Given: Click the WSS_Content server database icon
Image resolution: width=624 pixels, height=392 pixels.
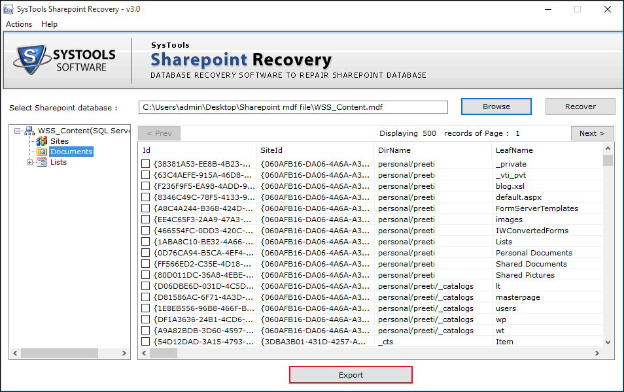Looking at the screenshot, I should (30, 131).
